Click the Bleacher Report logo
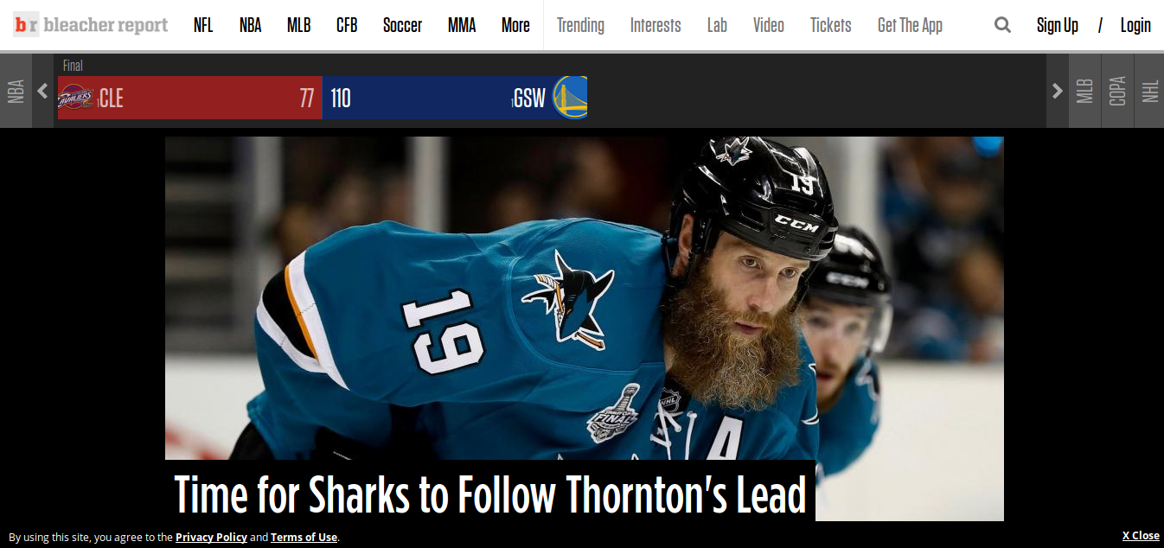Viewport: 1164px width, 548px height. point(91,25)
